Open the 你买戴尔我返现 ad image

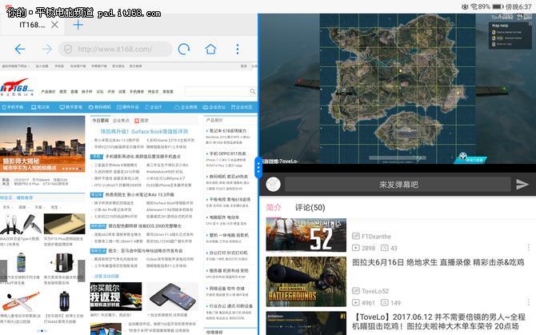[116, 296]
